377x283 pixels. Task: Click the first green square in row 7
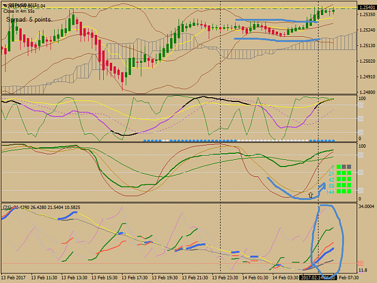click(339, 167)
